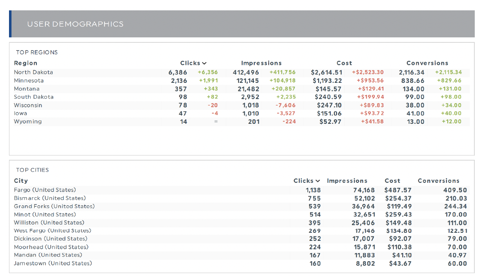Click Cost header in Top Cities table
486x276 pixels.
(392, 181)
